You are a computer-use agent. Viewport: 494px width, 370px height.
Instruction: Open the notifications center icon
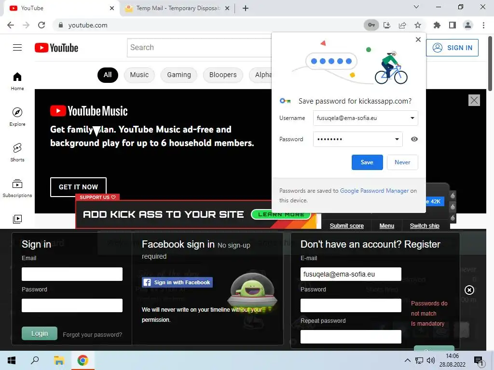coord(479,361)
